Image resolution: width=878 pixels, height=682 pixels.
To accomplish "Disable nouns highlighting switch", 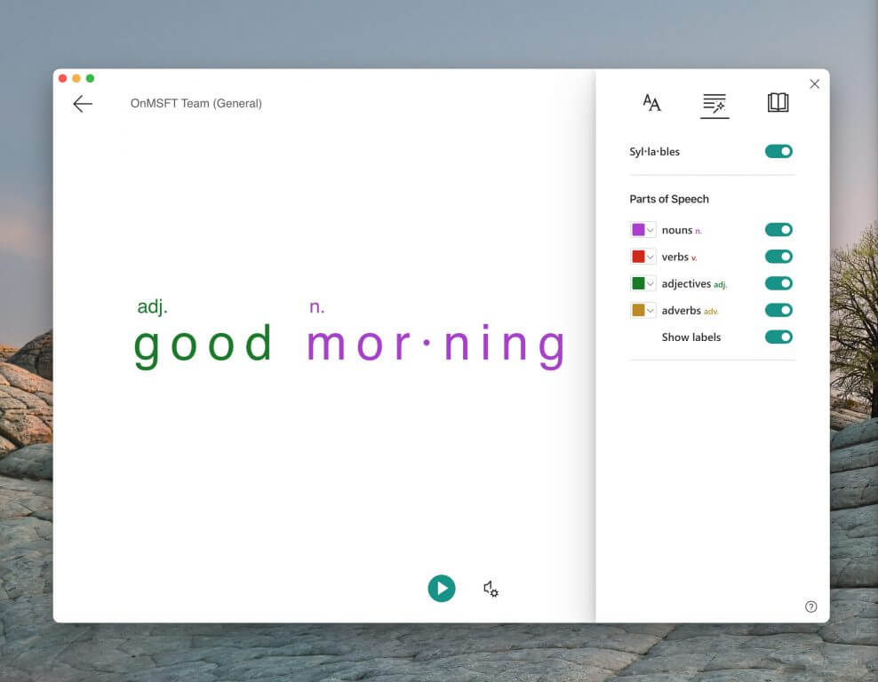I will pos(778,229).
